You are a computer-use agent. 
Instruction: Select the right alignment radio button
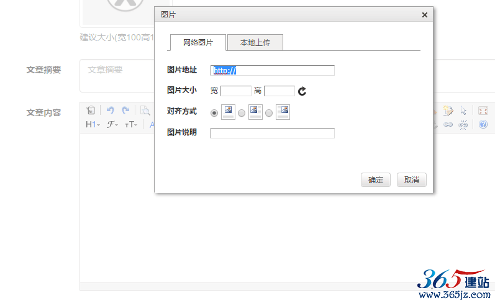tap(269, 113)
